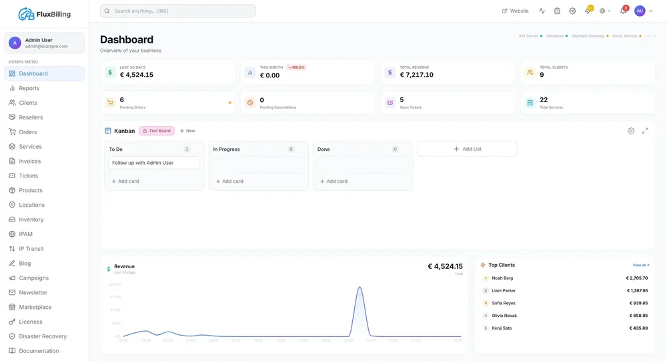Open settings gear in the top bar
This screenshot has height=361, width=667.
pyautogui.click(x=572, y=11)
